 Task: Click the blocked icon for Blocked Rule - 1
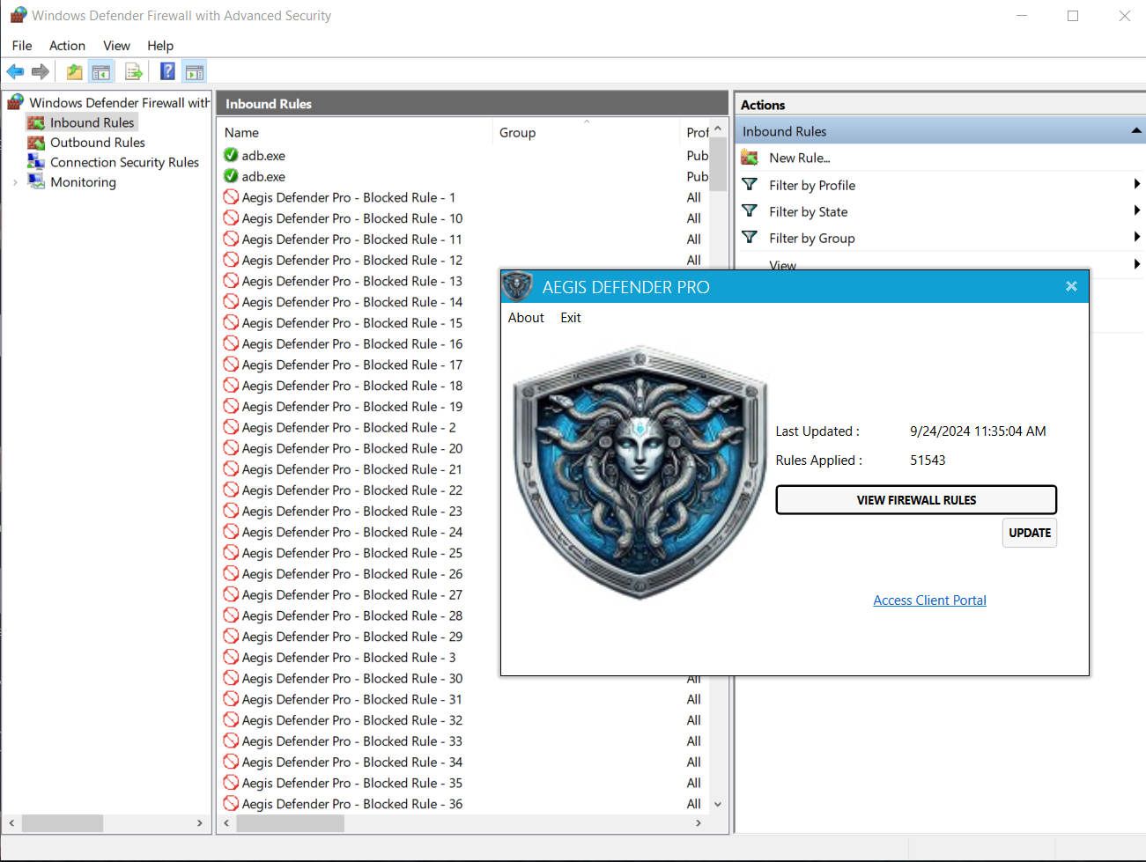pos(231,197)
